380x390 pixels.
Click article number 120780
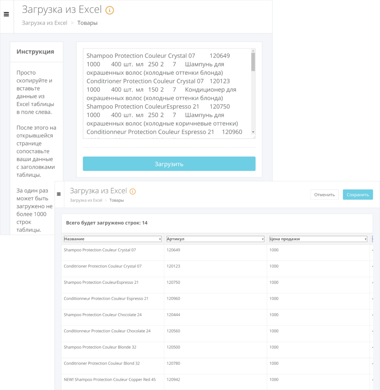[x=173, y=363]
